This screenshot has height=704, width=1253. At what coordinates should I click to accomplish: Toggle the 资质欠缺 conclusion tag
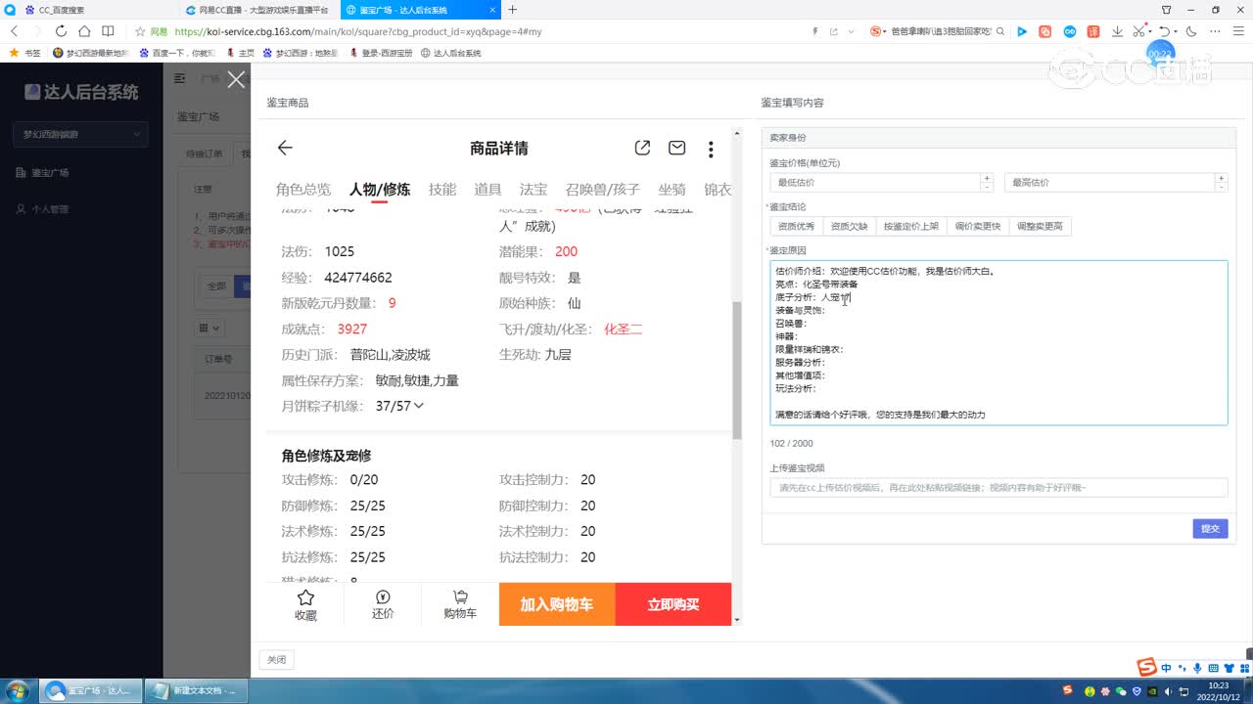(x=848, y=226)
